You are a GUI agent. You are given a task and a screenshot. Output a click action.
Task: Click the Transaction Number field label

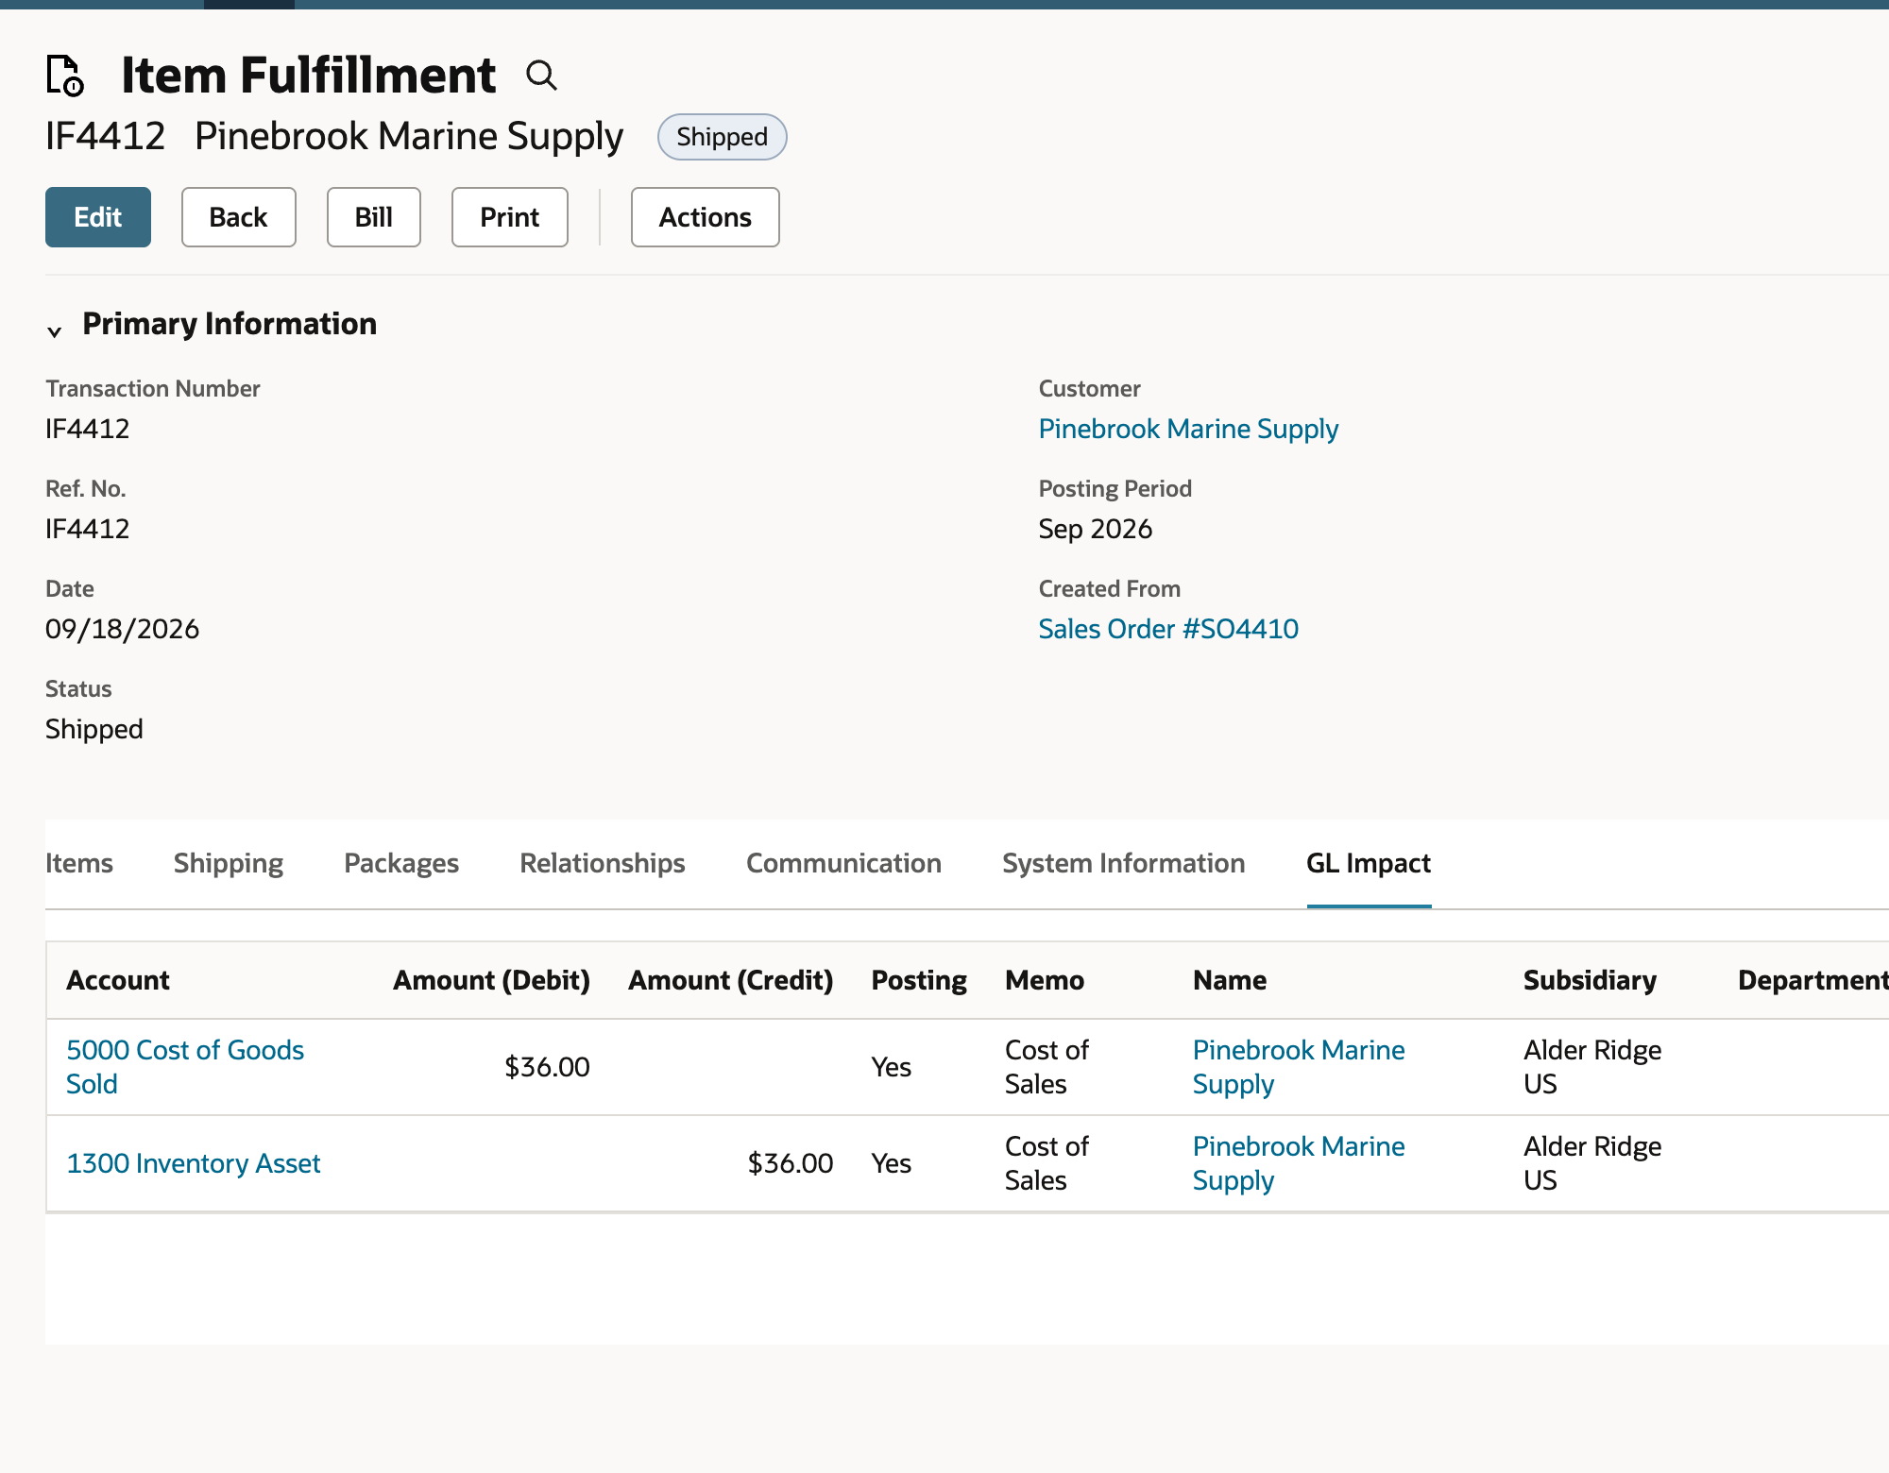click(153, 389)
